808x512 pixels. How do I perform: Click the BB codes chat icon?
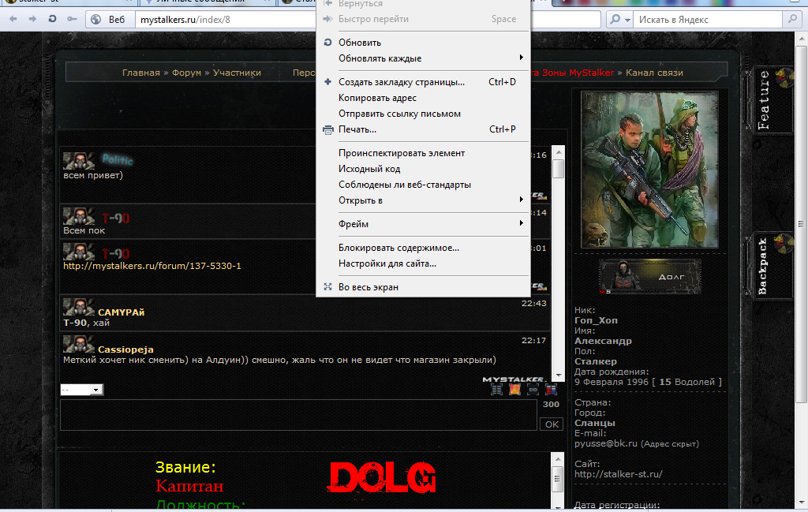point(533,390)
